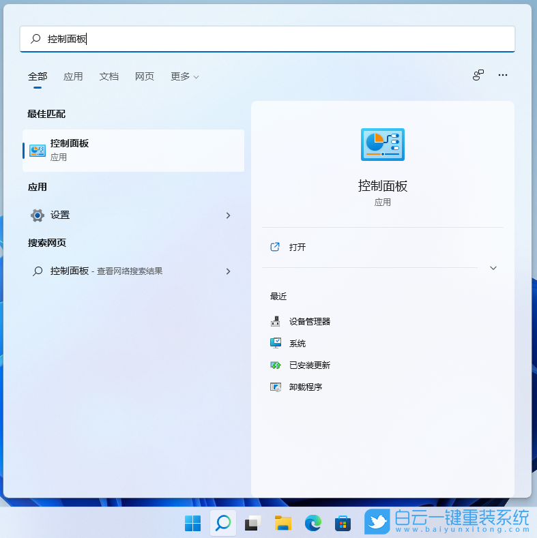
Task: Click 控制面板 title in preview pane
Action: (383, 186)
